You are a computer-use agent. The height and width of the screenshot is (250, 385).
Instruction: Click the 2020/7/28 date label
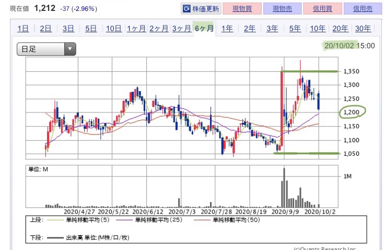(x=216, y=211)
